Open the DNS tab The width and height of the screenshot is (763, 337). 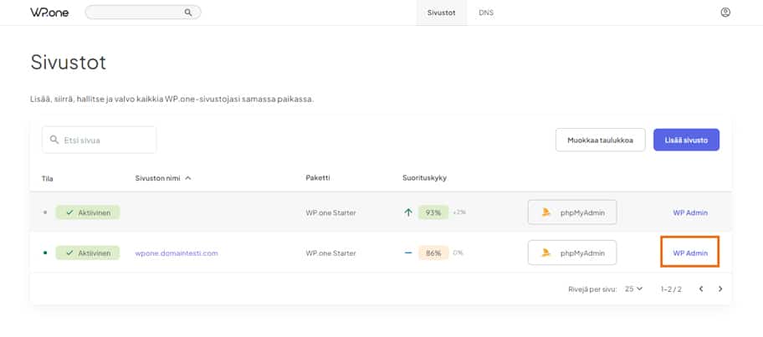pyautogui.click(x=486, y=13)
